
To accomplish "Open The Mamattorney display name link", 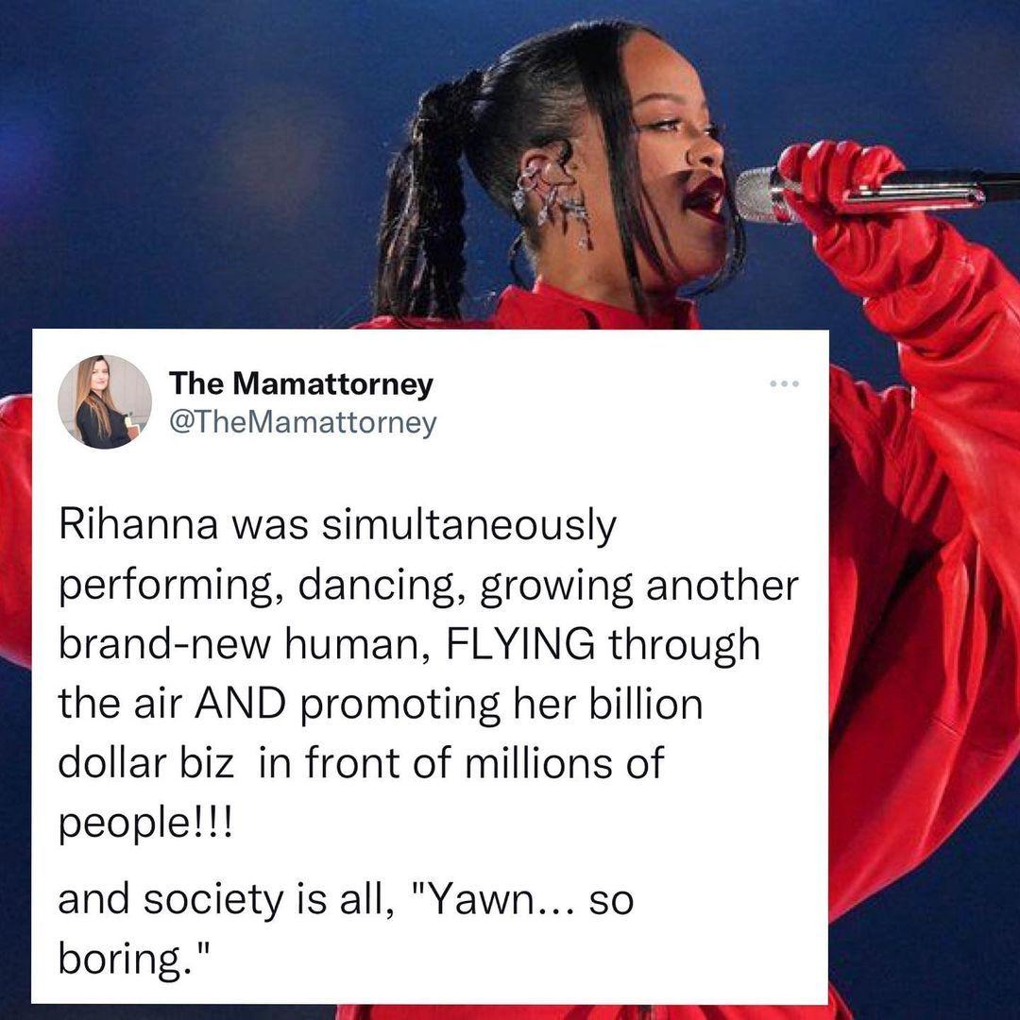I will coord(300,383).
